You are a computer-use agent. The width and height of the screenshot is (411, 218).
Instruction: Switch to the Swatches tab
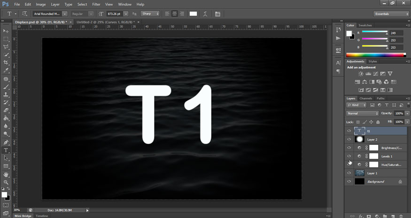pyautogui.click(x=365, y=25)
